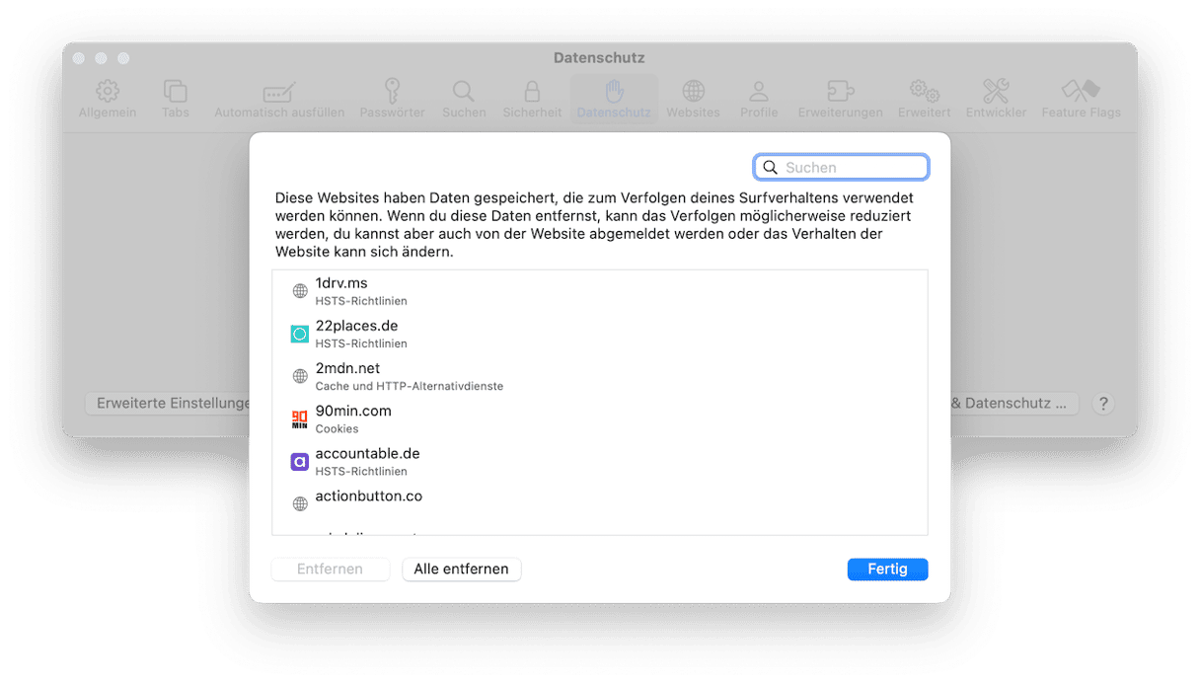Open the Entwickler tools tab

(x=996, y=100)
